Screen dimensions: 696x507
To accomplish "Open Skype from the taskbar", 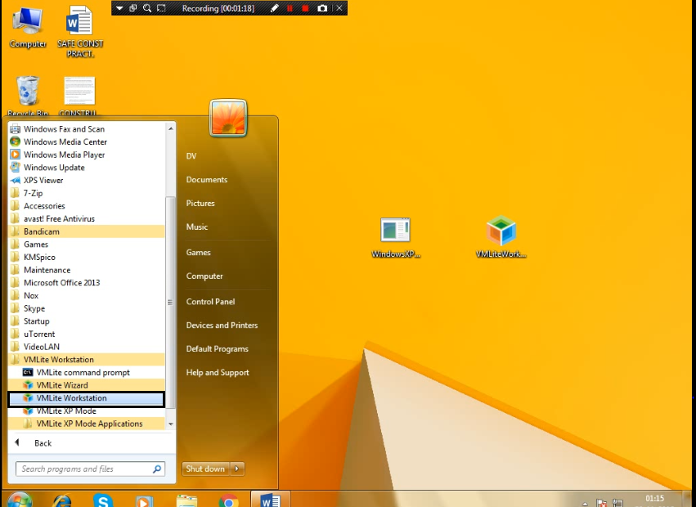I will click(103, 500).
